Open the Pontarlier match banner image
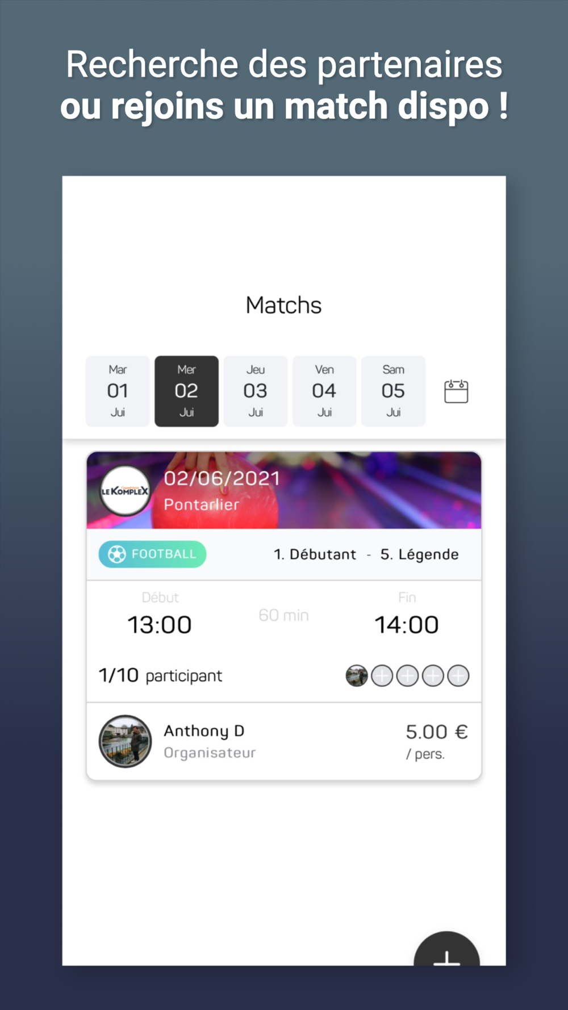The image size is (568, 1010). tap(284, 490)
